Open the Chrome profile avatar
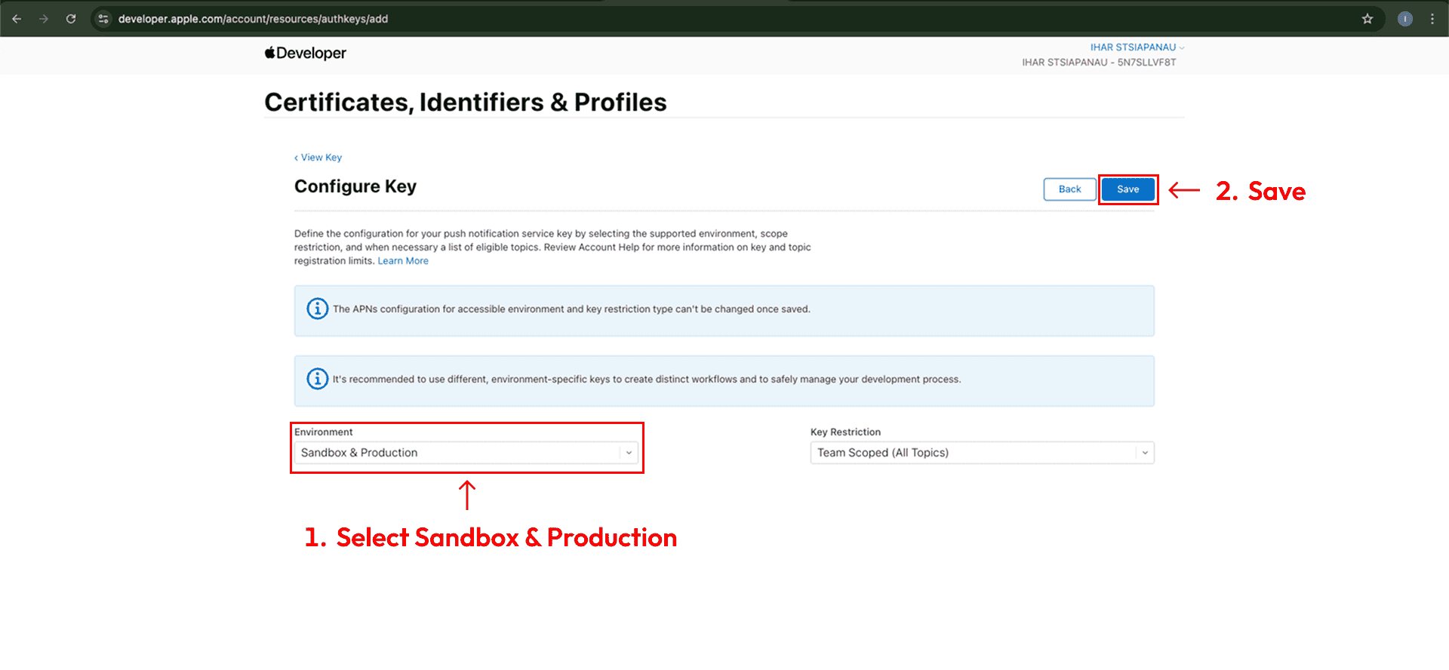 point(1404,19)
